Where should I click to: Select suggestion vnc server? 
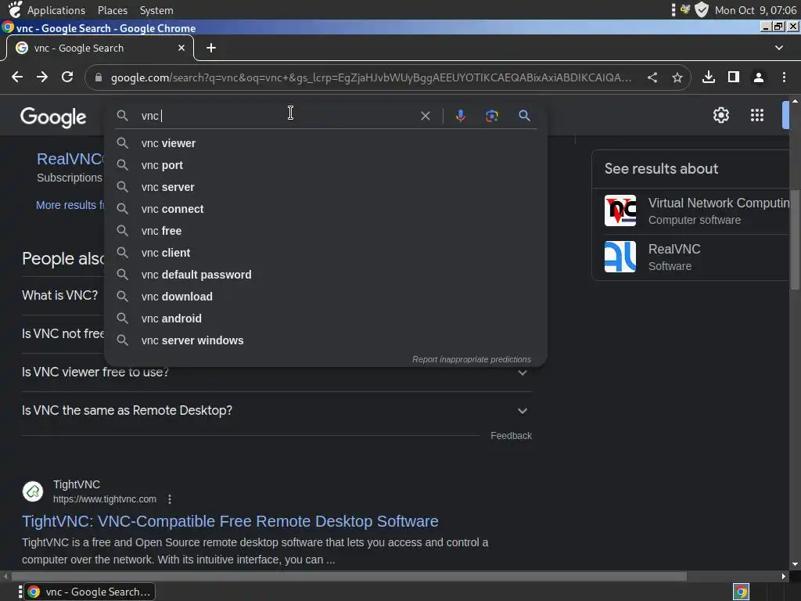[325, 187]
